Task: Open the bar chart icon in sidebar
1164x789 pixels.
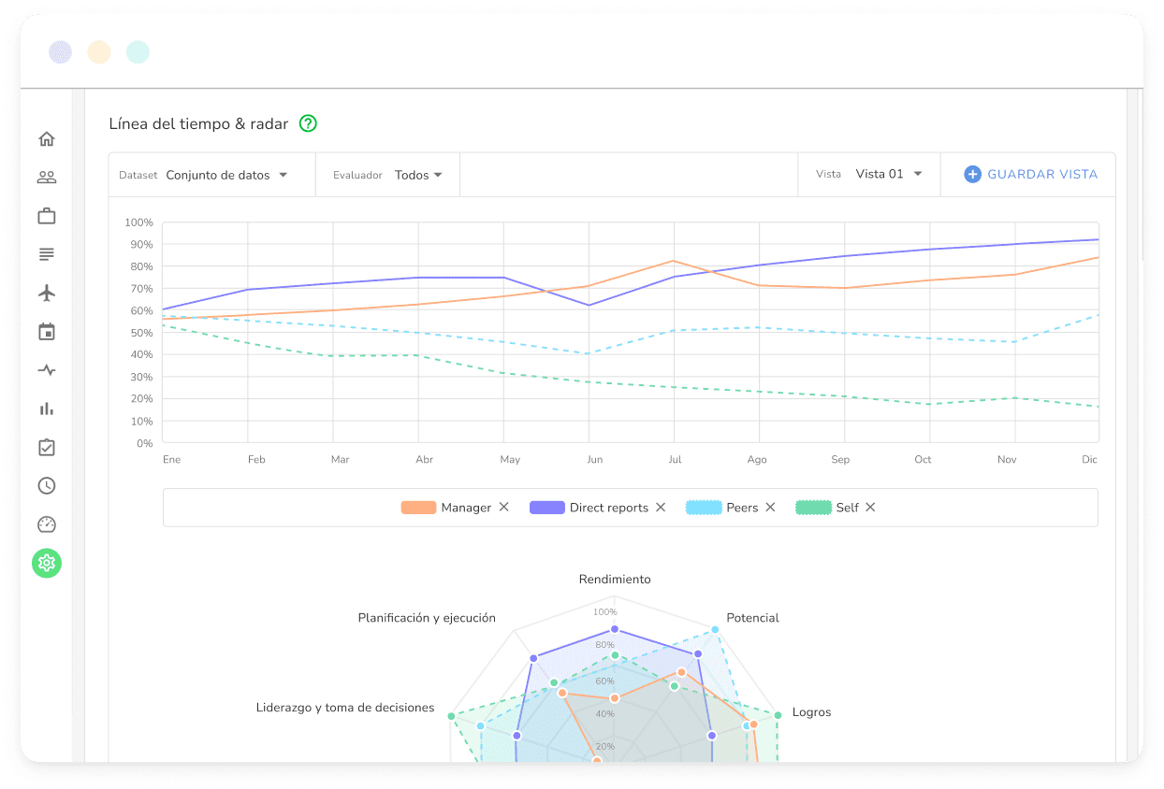Action: [47, 409]
